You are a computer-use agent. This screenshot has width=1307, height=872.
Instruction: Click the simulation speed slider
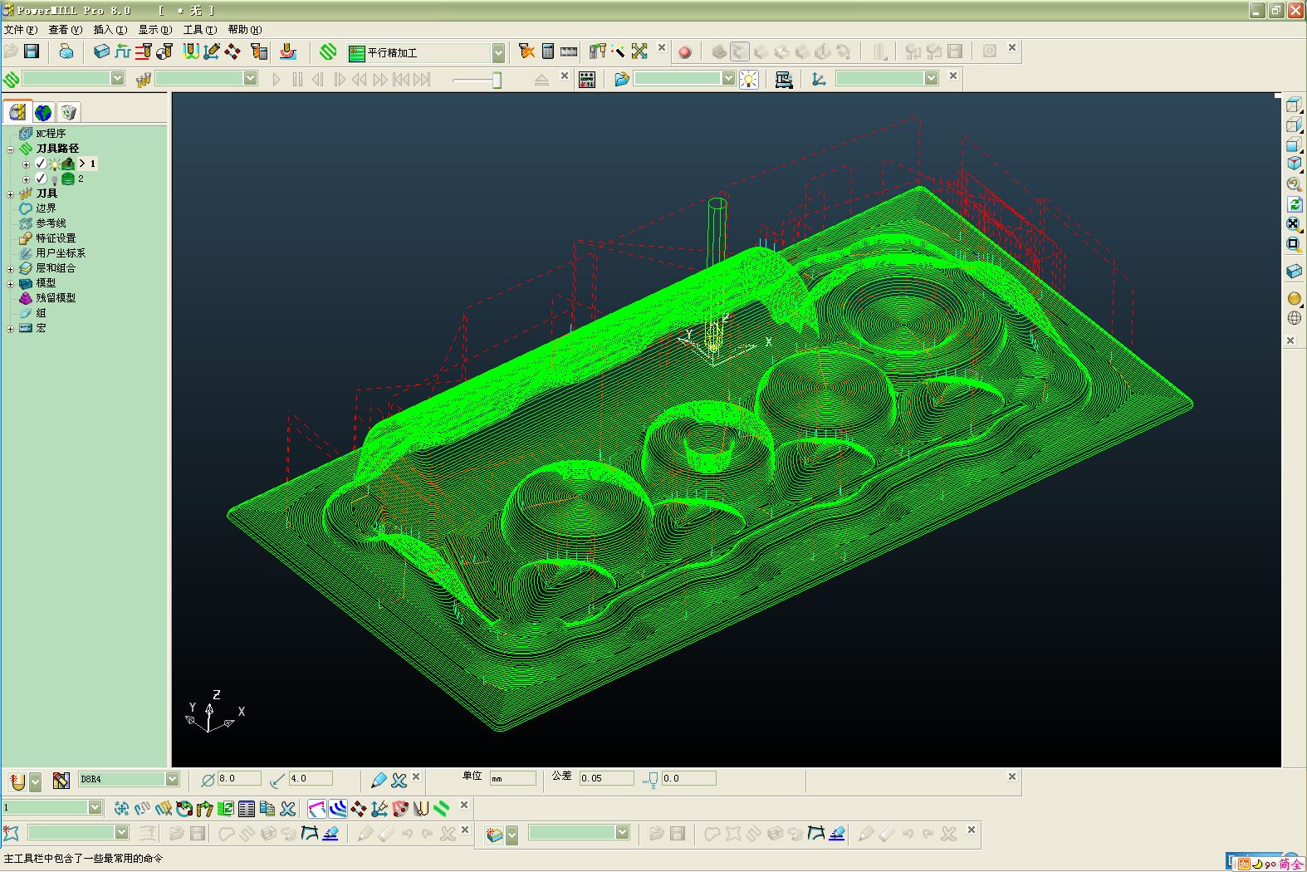coord(477,79)
